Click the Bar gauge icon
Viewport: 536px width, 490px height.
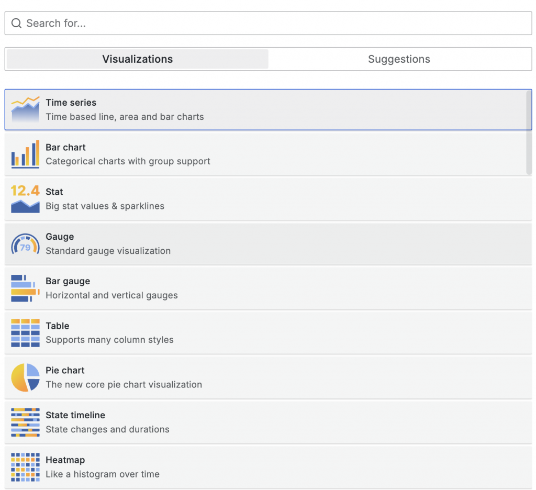(25, 288)
